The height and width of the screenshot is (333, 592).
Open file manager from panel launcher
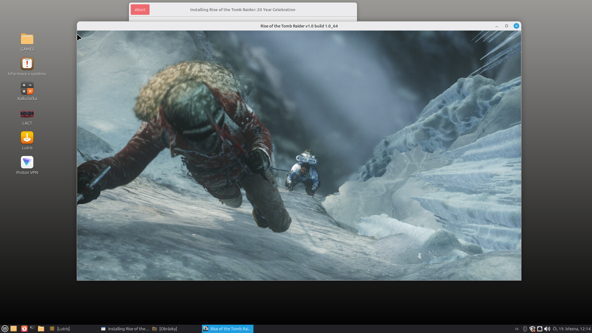[41, 329]
